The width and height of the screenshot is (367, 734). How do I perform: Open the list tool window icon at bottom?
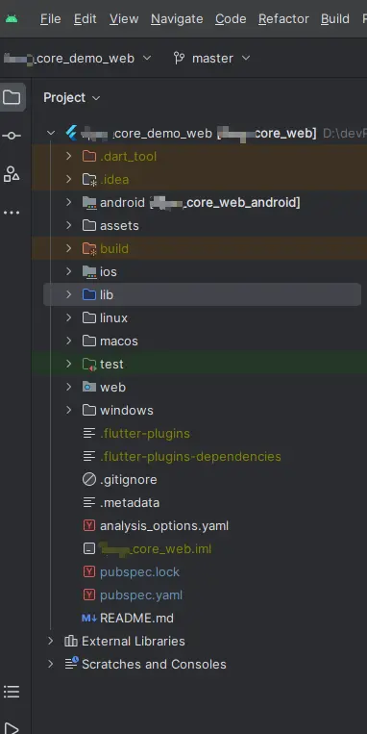[x=12, y=692]
